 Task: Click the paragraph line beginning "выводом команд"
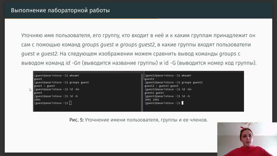click(x=138, y=63)
